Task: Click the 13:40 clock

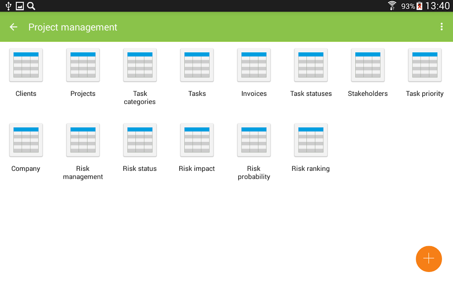Action: [x=437, y=6]
